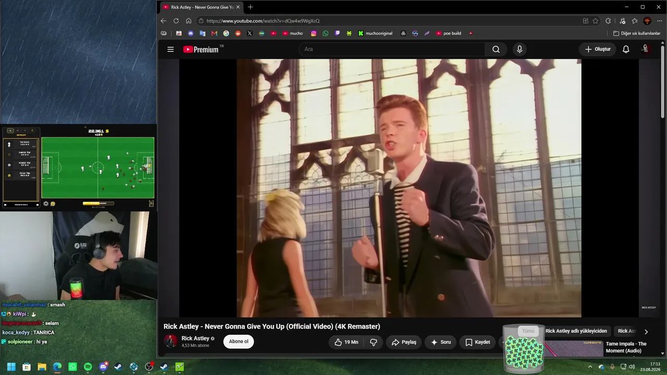Close the Rick Astley browser tab
The height and width of the screenshot is (375, 667).
point(238,7)
